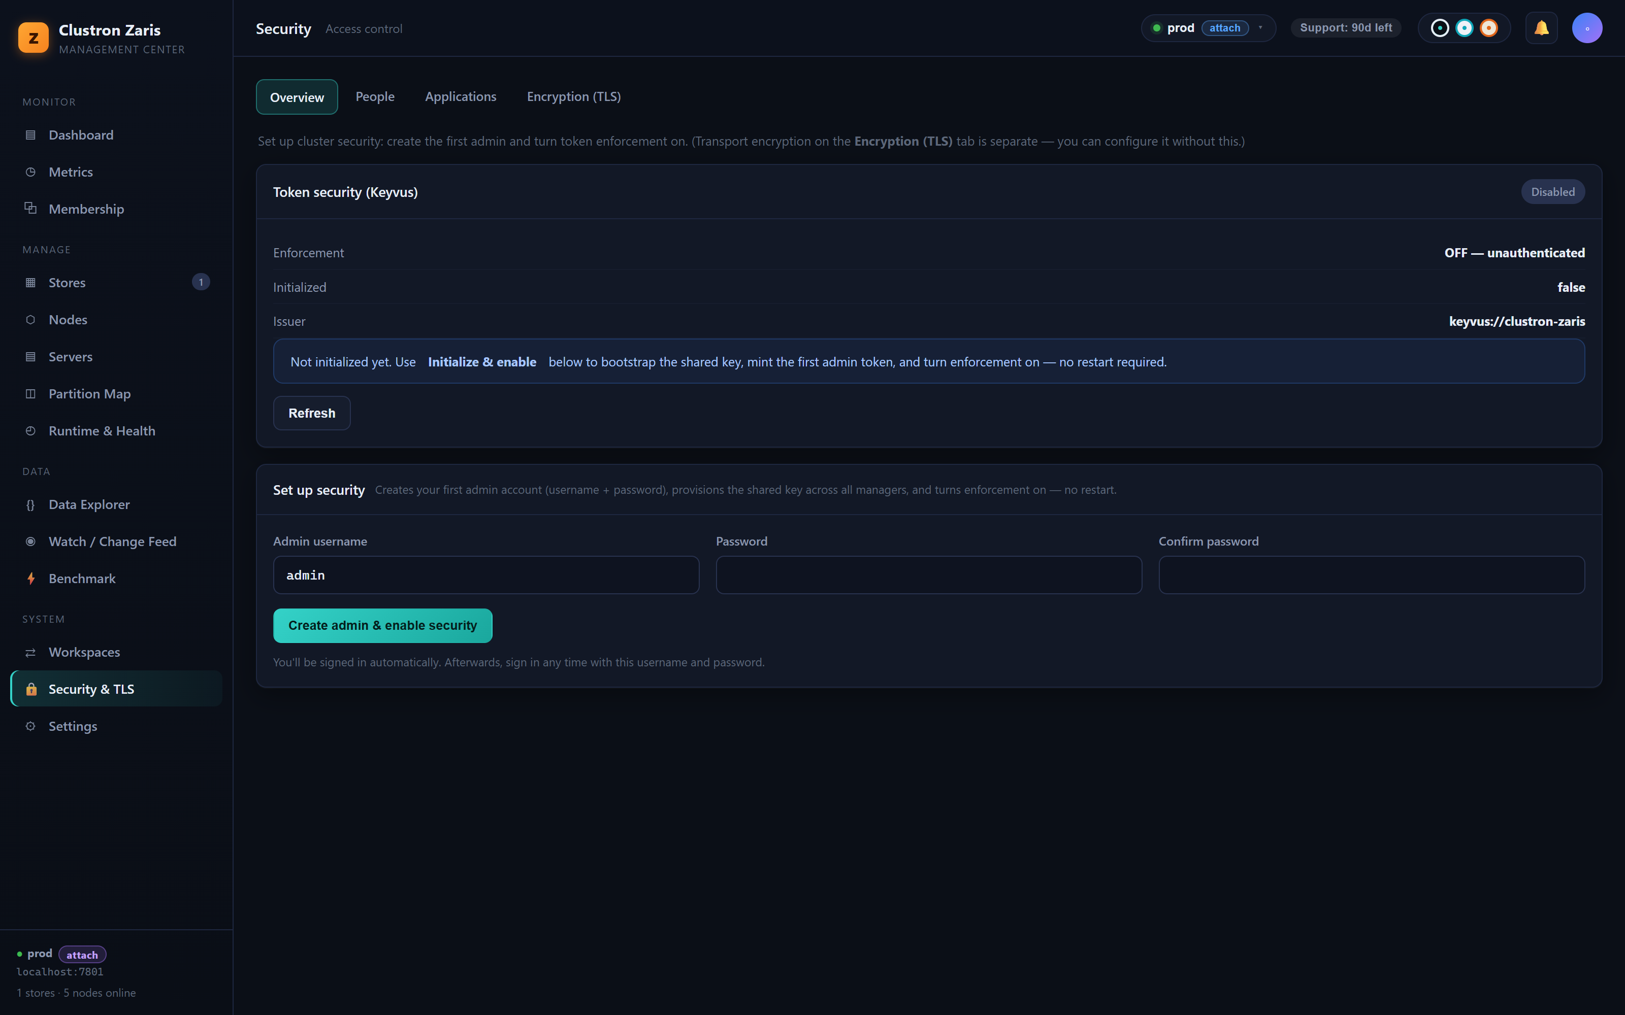
Task: Click the Nodes hexagon icon
Action: (x=30, y=320)
